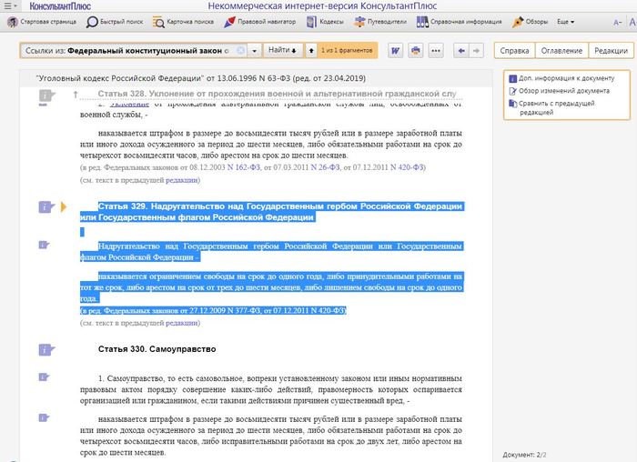
Task: Print the document
Action: (415, 51)
